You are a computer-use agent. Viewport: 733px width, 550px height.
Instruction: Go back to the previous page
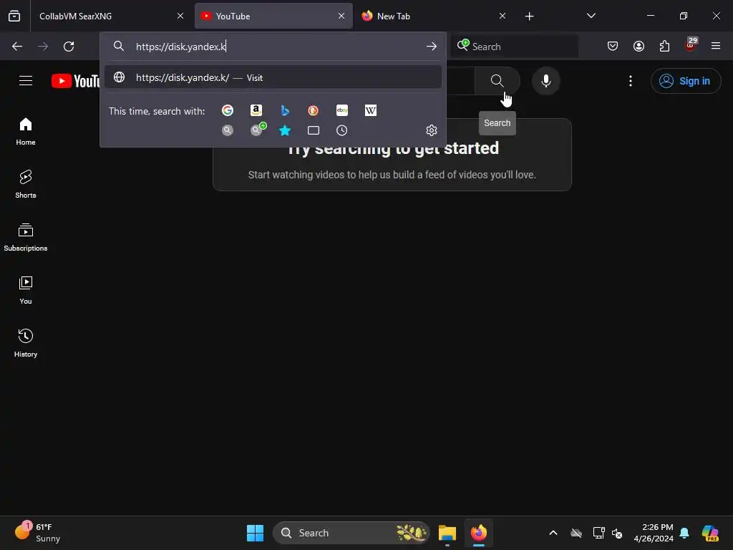click(x=17, y=47)
